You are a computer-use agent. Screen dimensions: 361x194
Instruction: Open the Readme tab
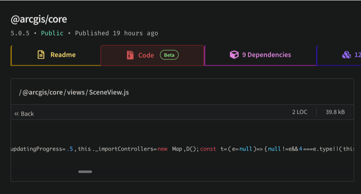tap(56, 55)
